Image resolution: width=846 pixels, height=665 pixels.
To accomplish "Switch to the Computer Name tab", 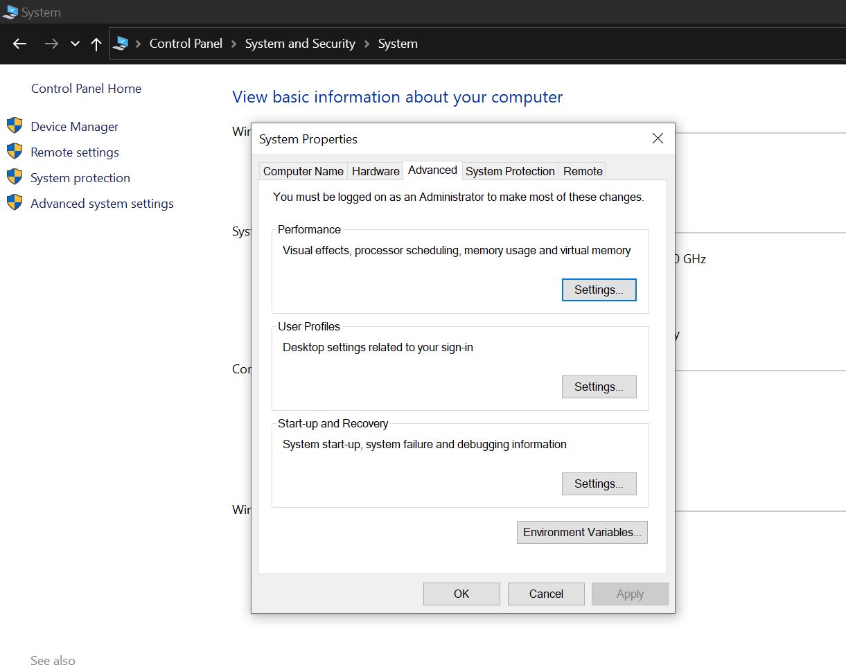I will [303, 171].
